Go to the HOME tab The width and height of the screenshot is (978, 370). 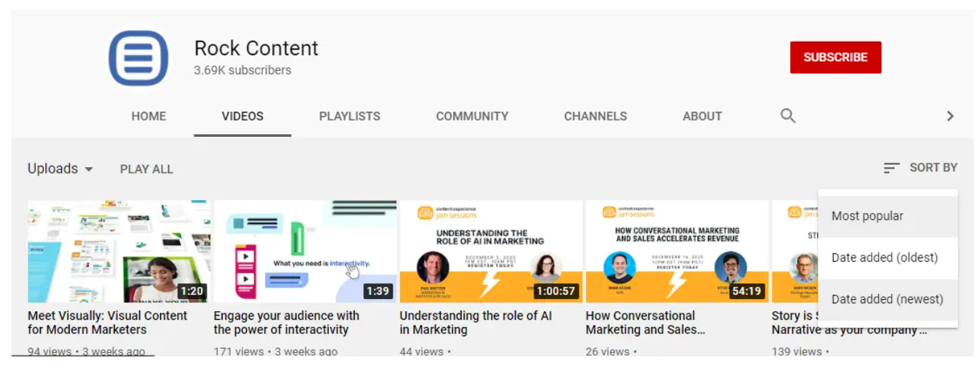[x=149, y=116]
